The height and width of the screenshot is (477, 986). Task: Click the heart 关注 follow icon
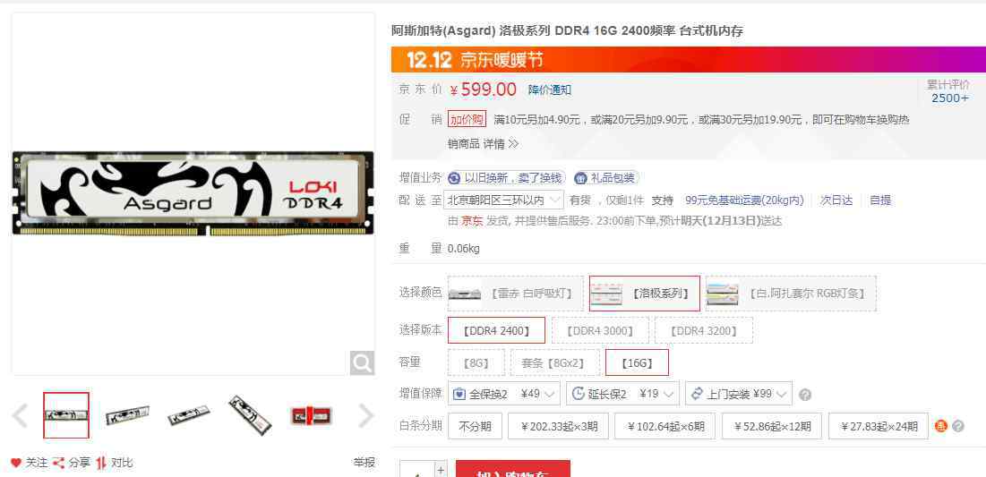[16, 463]
